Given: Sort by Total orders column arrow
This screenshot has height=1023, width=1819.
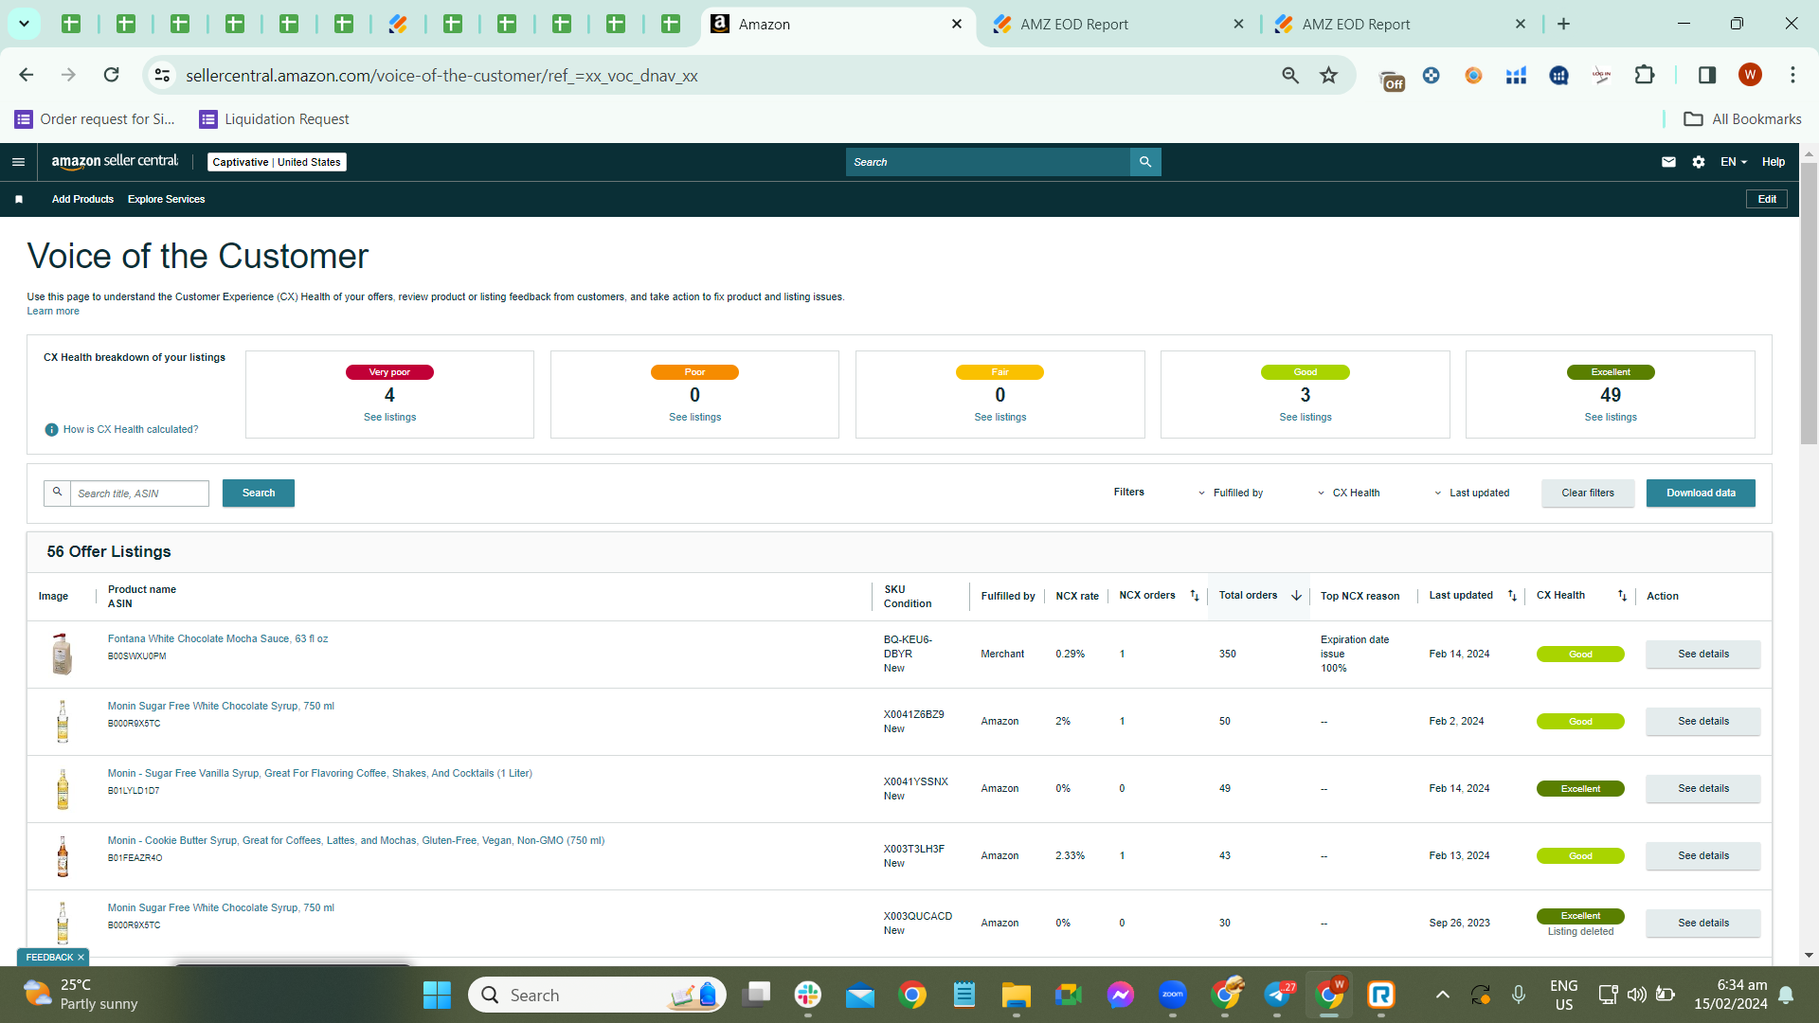Looking at the screenshot, I should [1297, 596].
